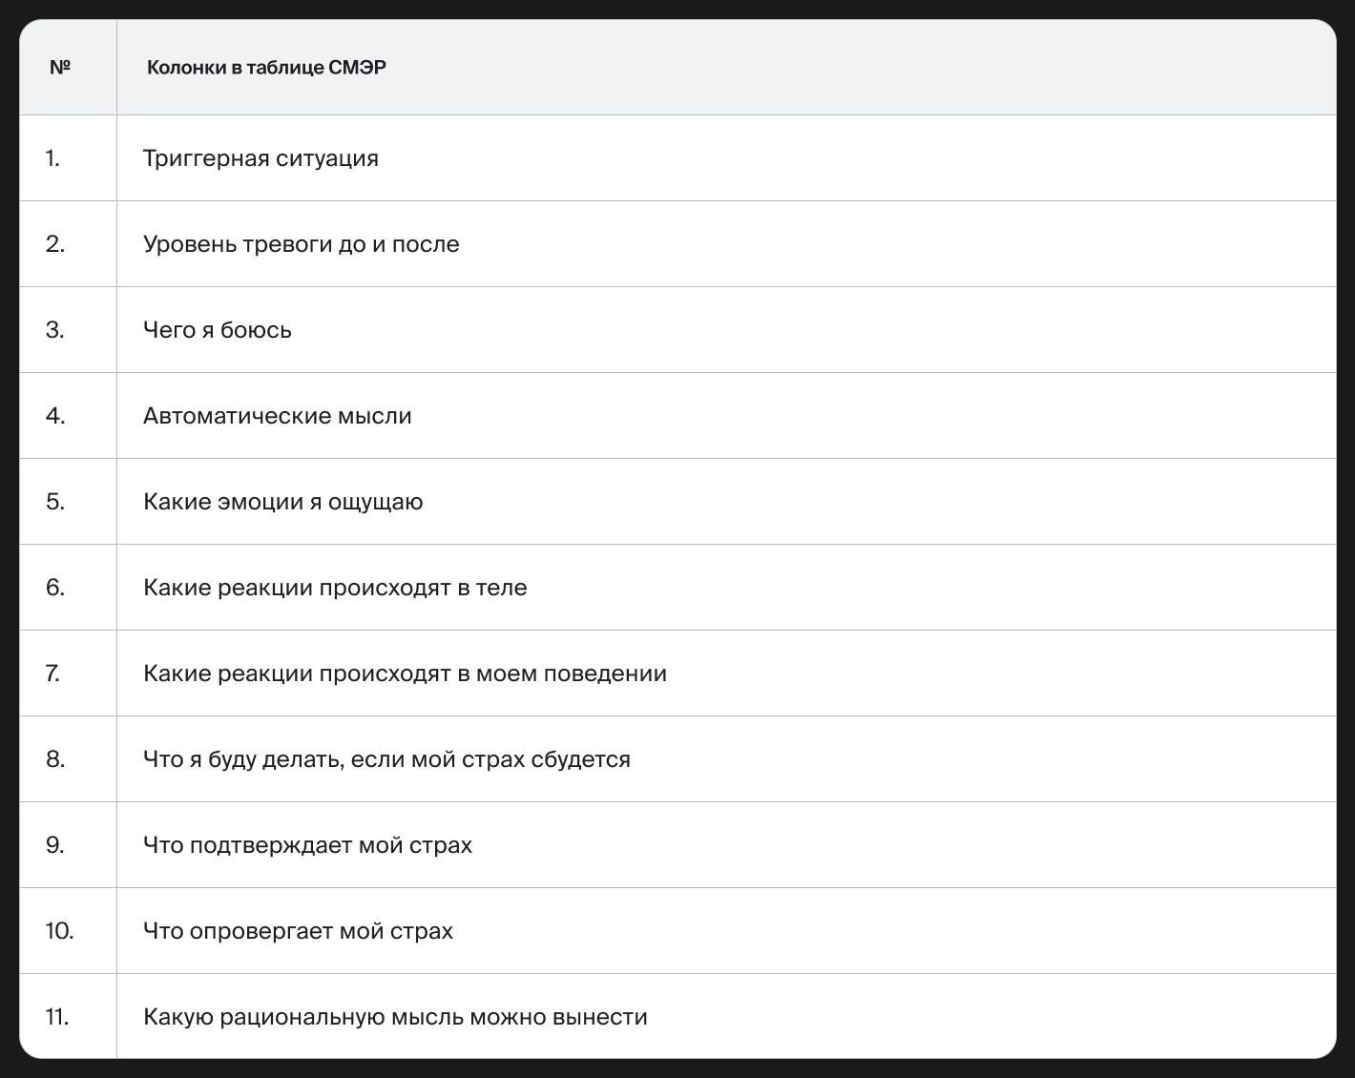Image resolution: width=1355 pixels, height=1078 pixels.
Task: Click row number "5." cell
Action: click(54, 502)
